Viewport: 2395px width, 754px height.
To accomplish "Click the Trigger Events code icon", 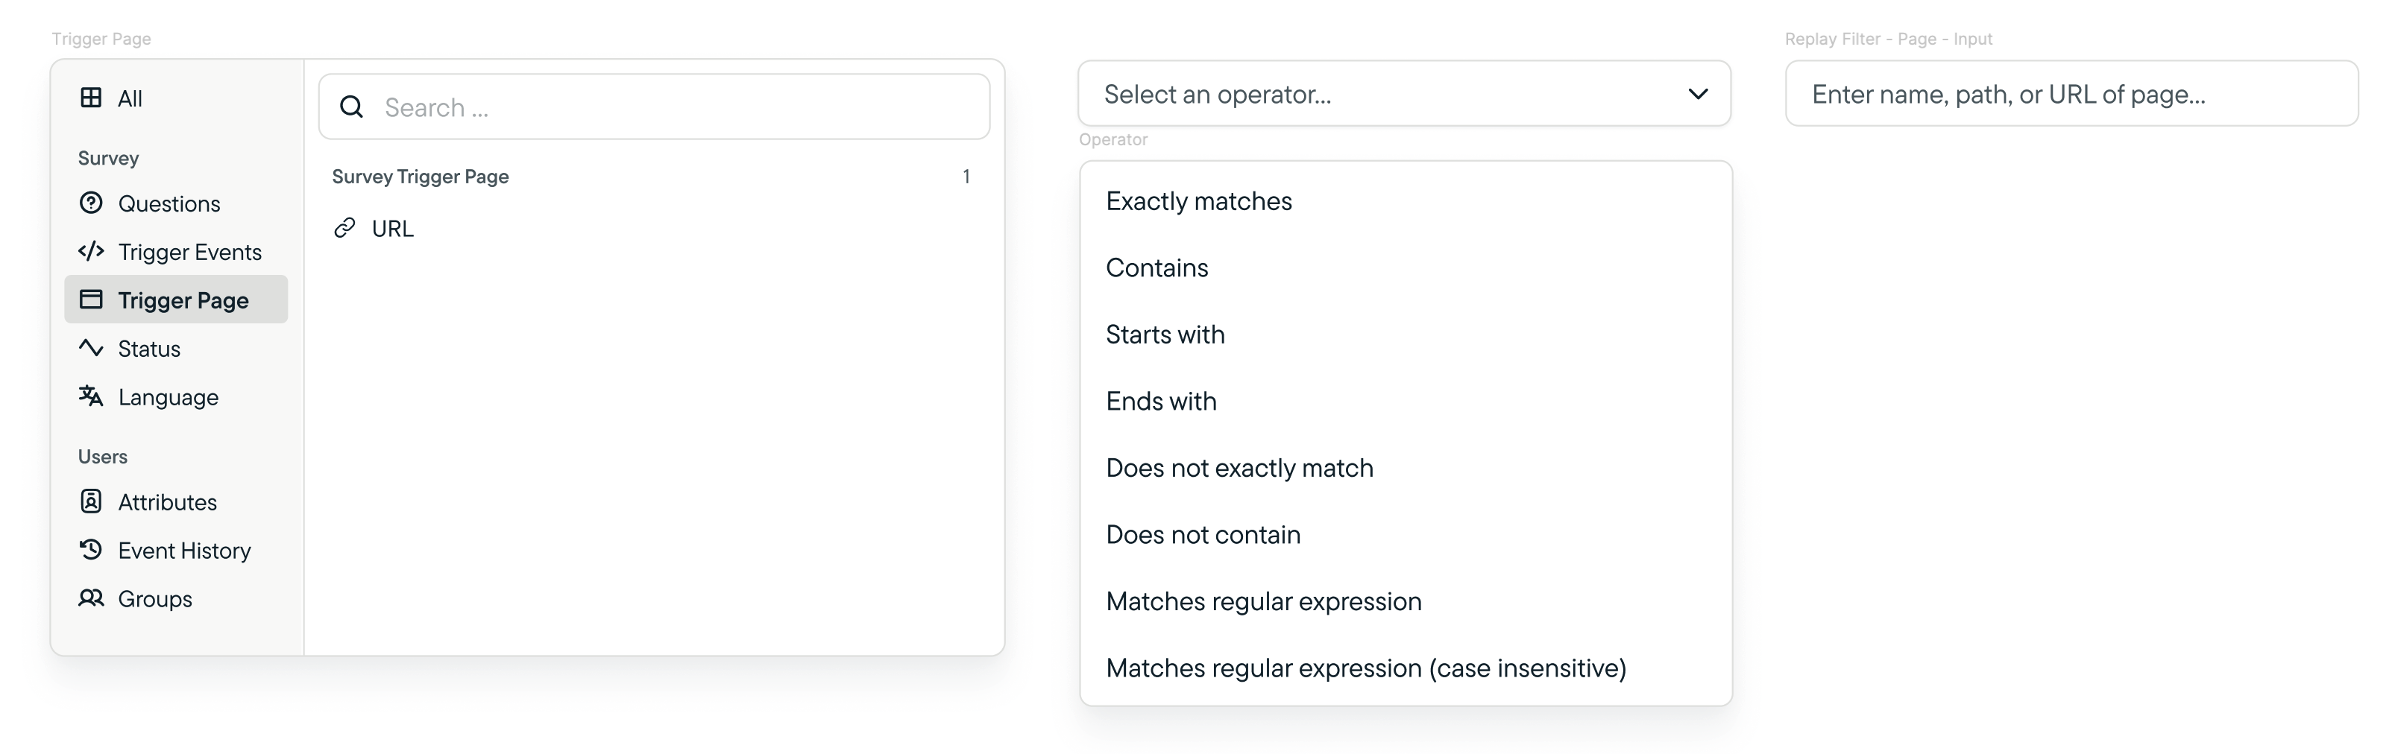I will point(91,251).
